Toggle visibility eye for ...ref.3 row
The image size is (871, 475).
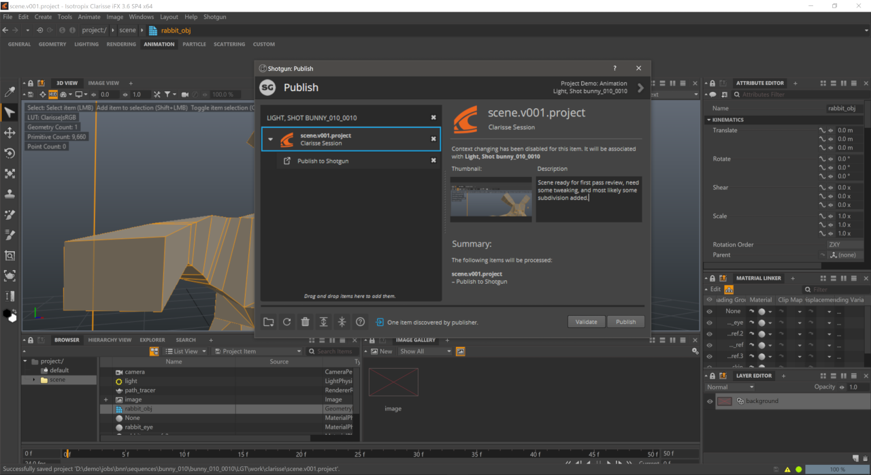click(x=710, y=357)
